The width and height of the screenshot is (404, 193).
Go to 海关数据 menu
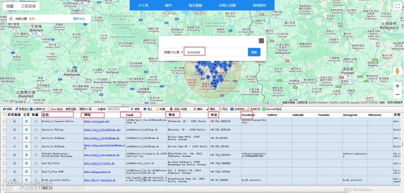(195, 5)
